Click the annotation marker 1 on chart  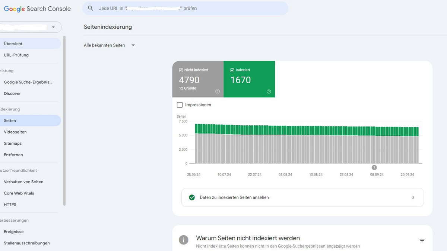374,167
